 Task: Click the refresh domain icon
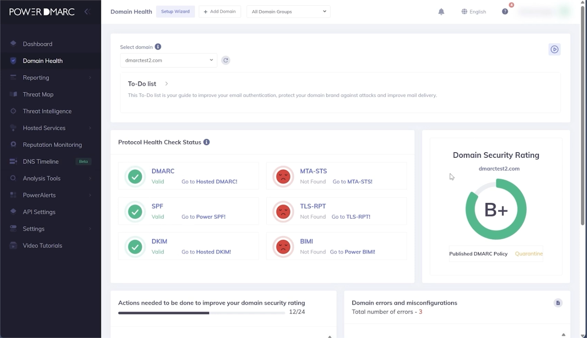[226, 60]
